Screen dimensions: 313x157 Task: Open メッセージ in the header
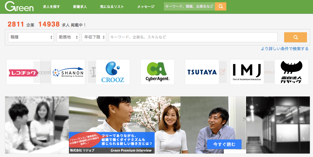click(146, 7)
